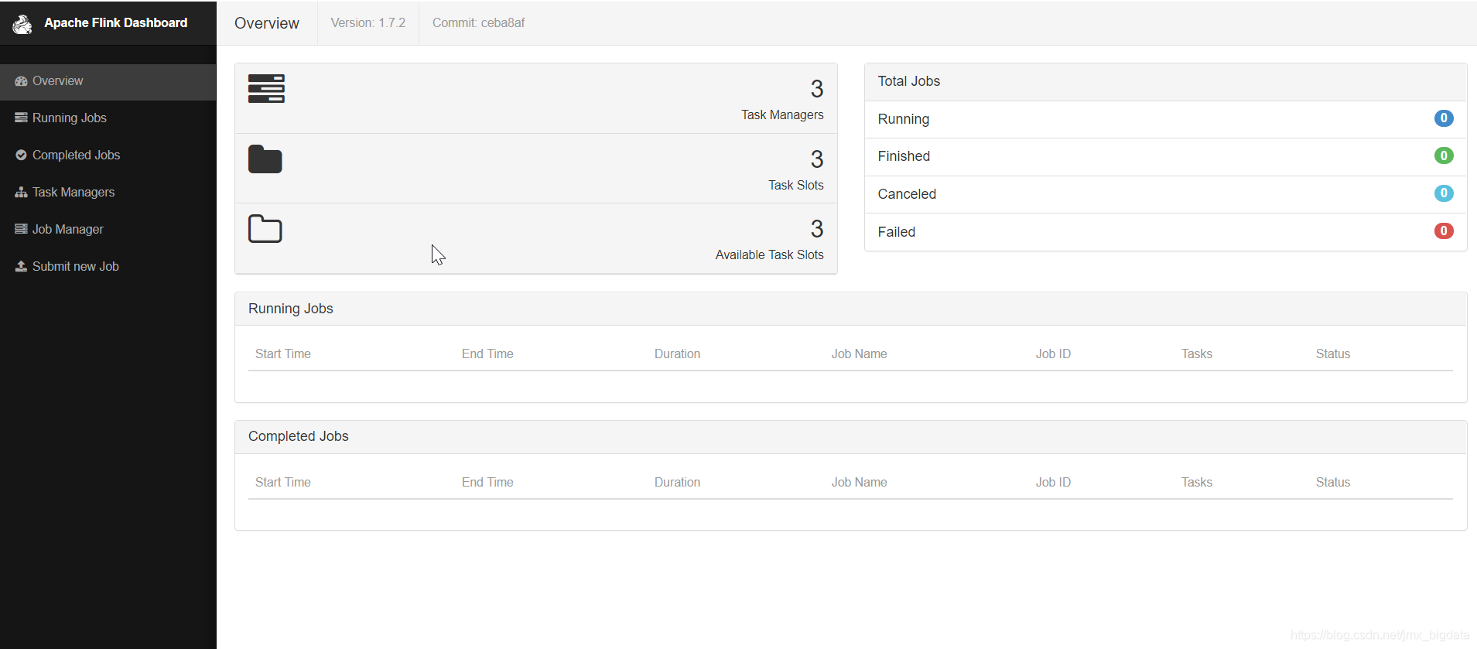
Task: Select Submit new Job in sidebar
Action: 108,267
